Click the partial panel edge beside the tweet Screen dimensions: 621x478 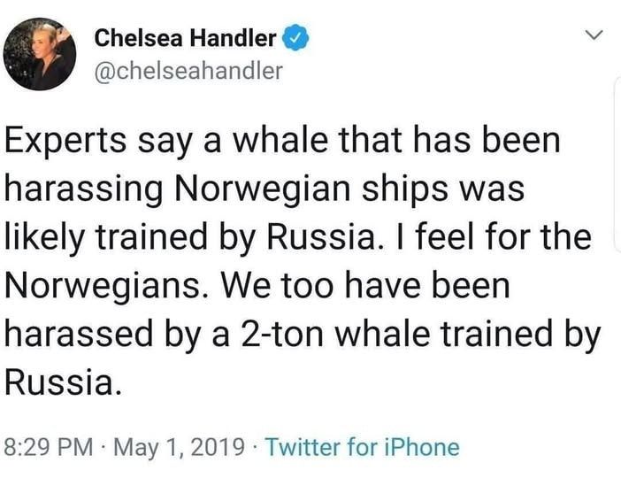click(617, 165)
